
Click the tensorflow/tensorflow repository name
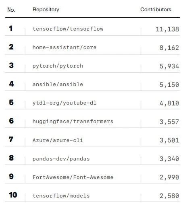pos(68,29)
